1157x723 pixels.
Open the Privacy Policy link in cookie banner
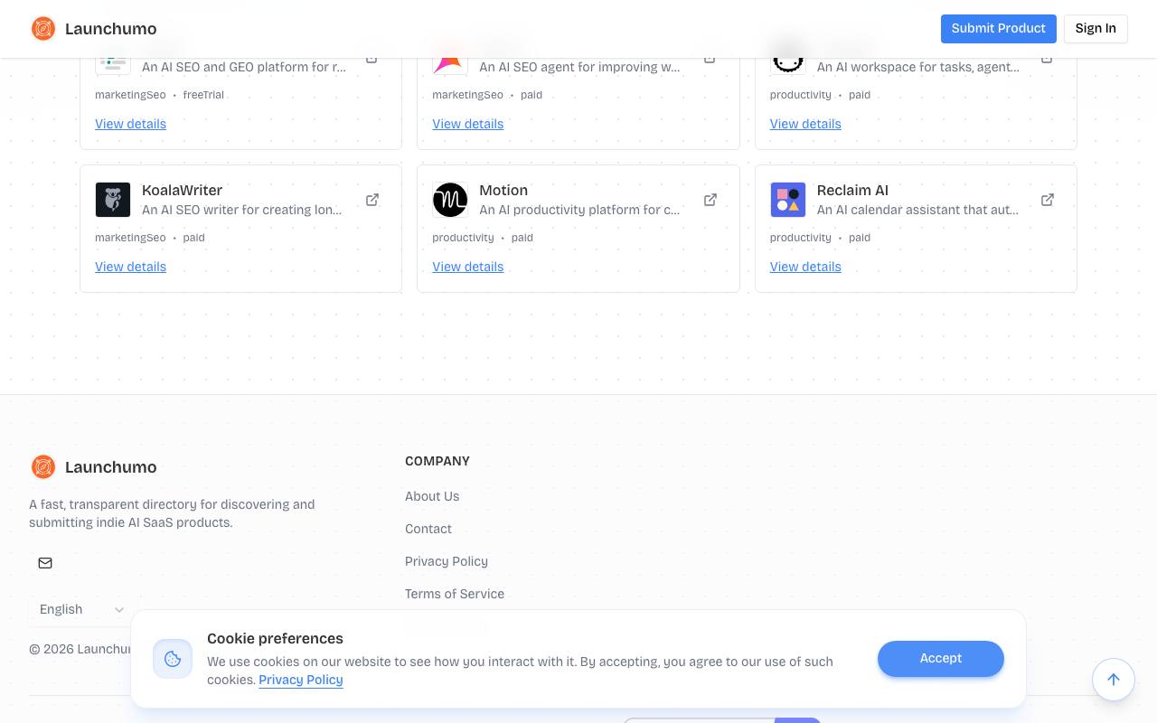[x=301, y=680]
